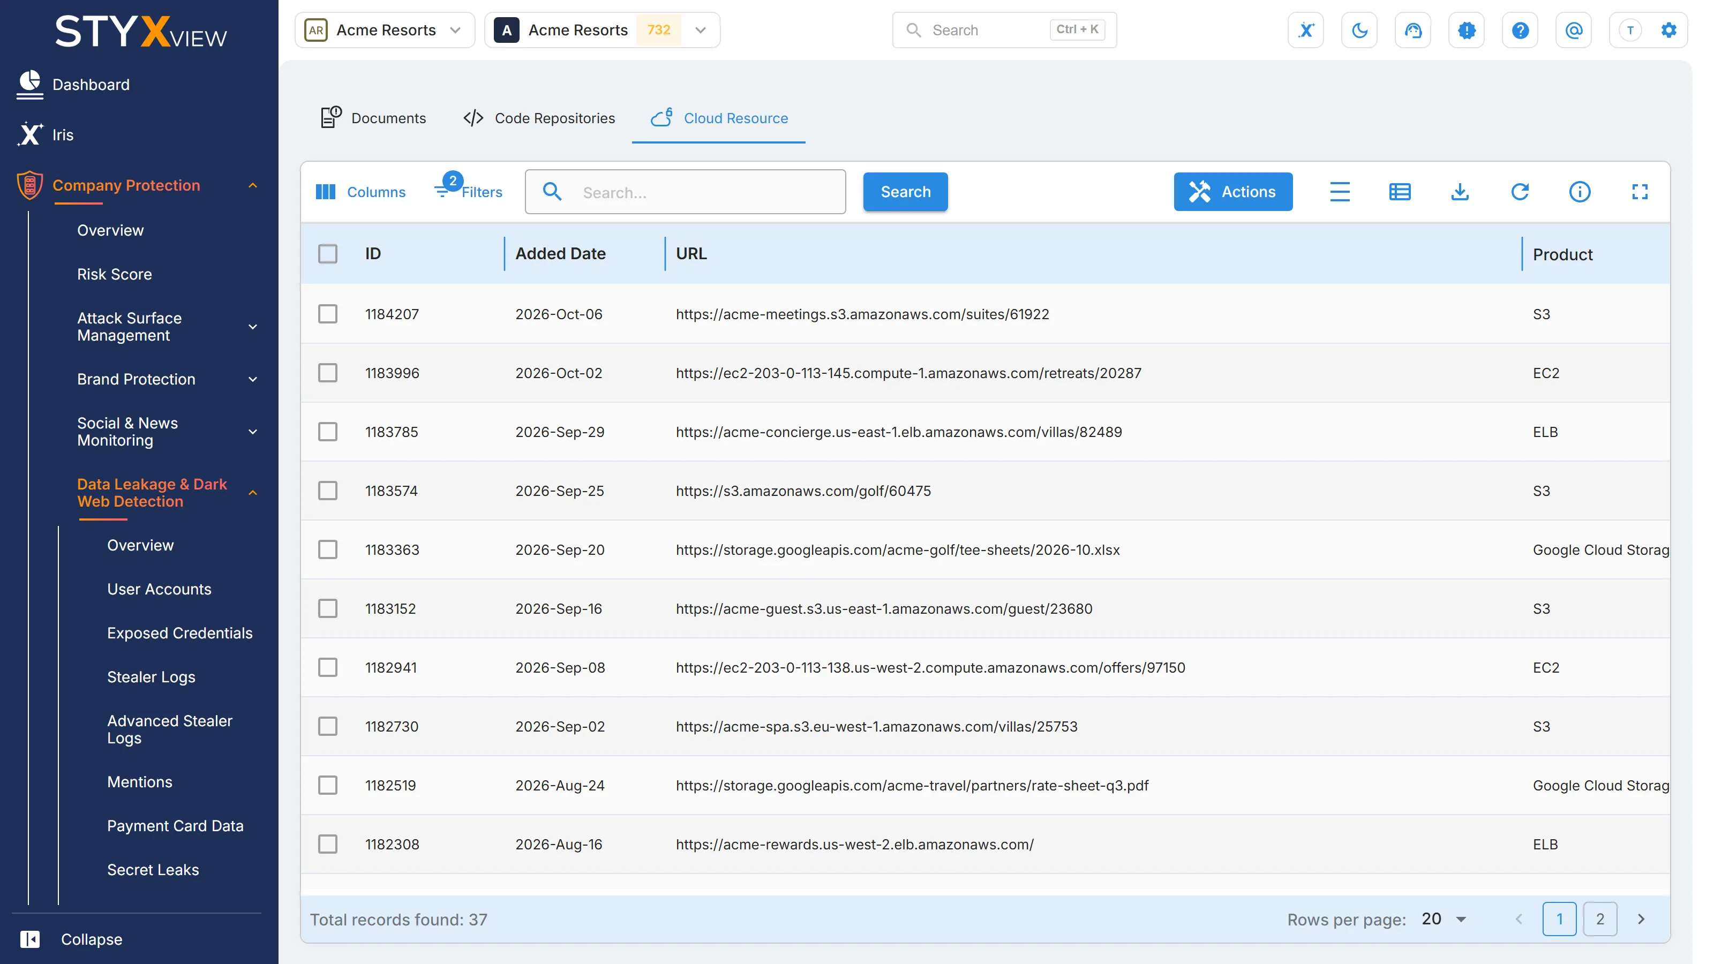Enter fullscreen table view
Viewport: 1714px width, 964px height.
[x=1640, y=192]
